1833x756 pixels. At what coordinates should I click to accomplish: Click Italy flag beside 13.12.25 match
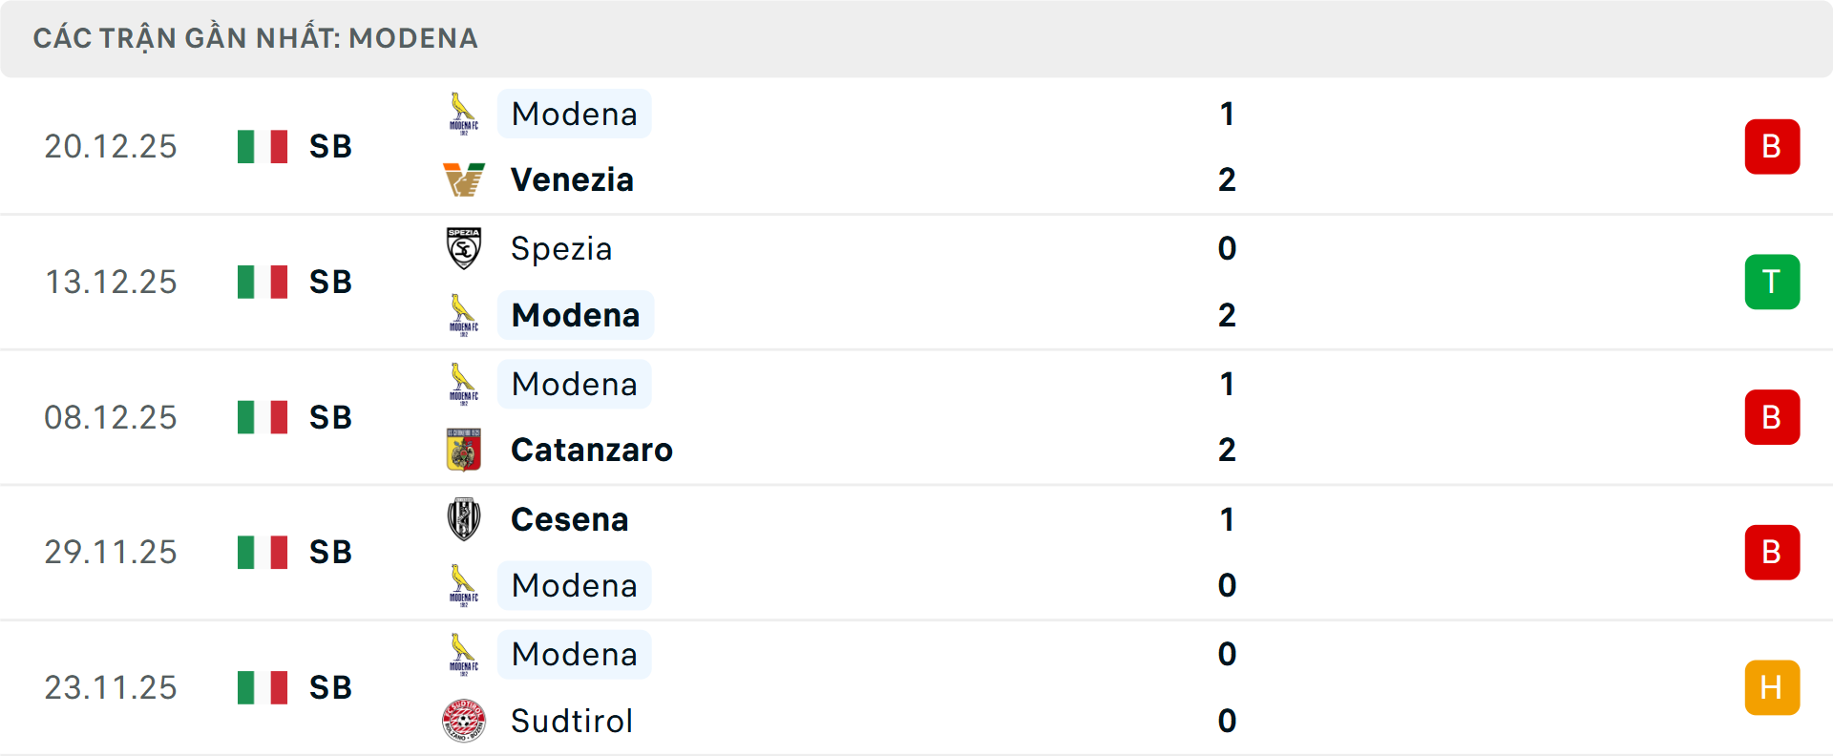coord(263,282)
